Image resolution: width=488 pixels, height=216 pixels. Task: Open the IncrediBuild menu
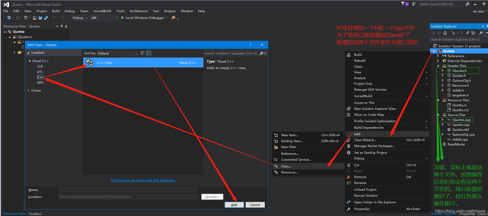(x=102, y=11)
